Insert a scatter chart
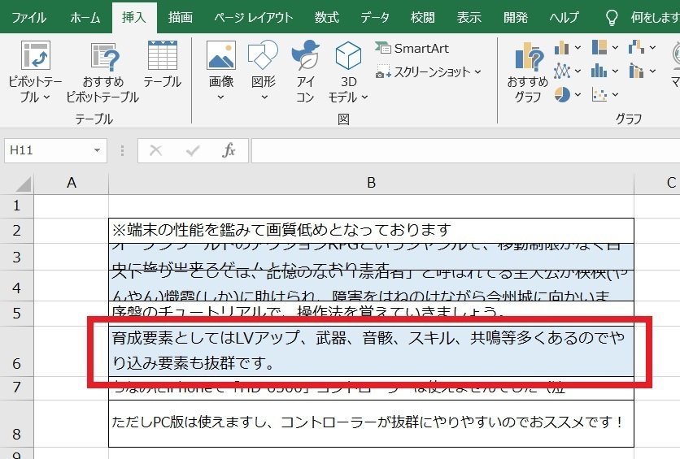The image size is (680, 459). (599, 94)
